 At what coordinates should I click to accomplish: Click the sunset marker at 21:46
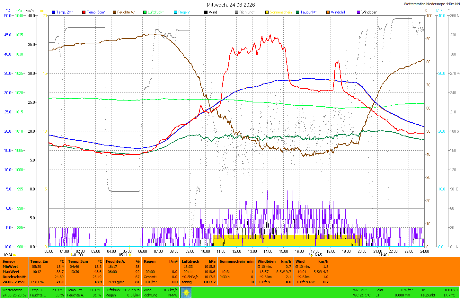(x=390, y=255)
